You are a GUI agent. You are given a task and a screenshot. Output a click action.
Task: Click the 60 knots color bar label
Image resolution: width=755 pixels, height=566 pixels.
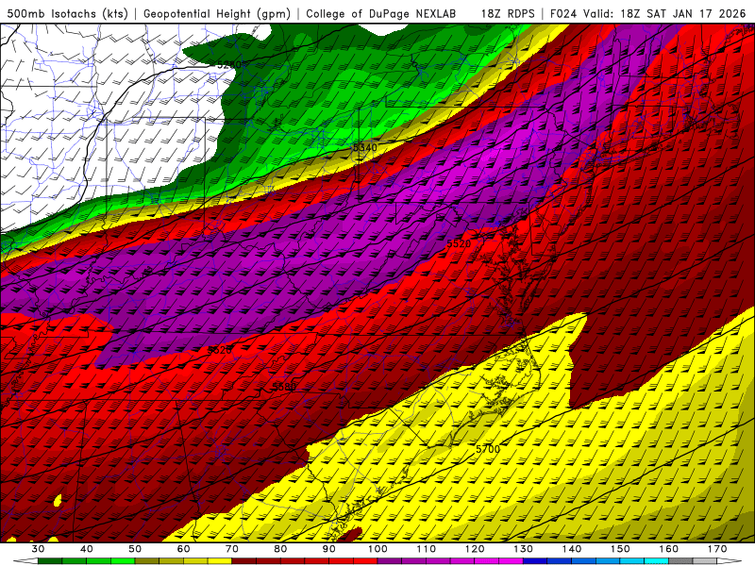pyautogui.click(x=183, y=549)
